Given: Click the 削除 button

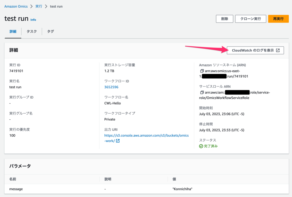Looking at the screenshot, I should pyautogui.click(x=224, y=19).
